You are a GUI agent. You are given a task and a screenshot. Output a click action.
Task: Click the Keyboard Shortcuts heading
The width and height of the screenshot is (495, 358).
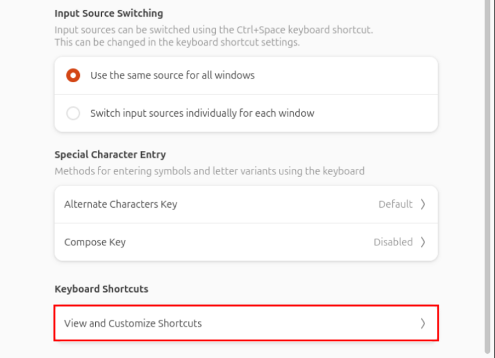click(101, 289)
